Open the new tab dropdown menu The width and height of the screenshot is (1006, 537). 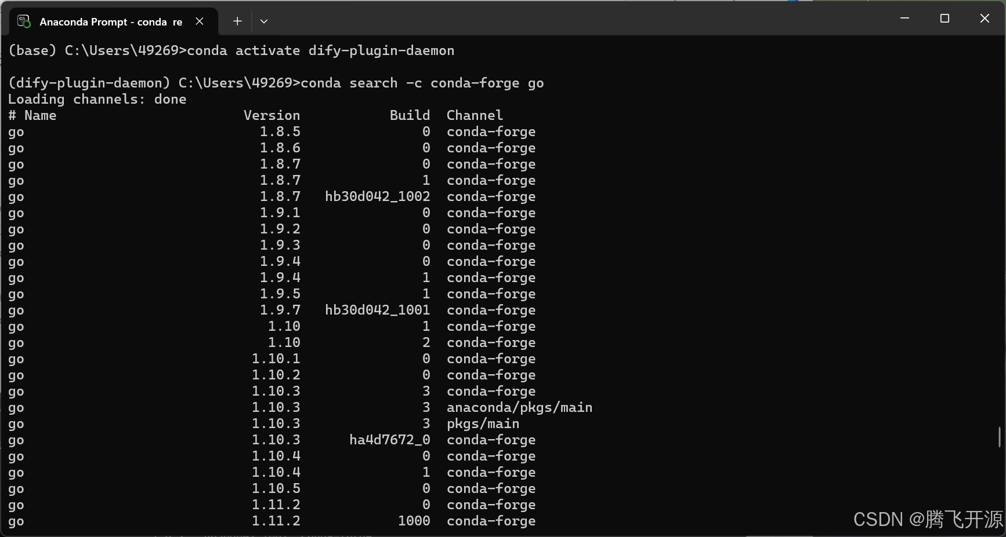click(x=264, y=21)
